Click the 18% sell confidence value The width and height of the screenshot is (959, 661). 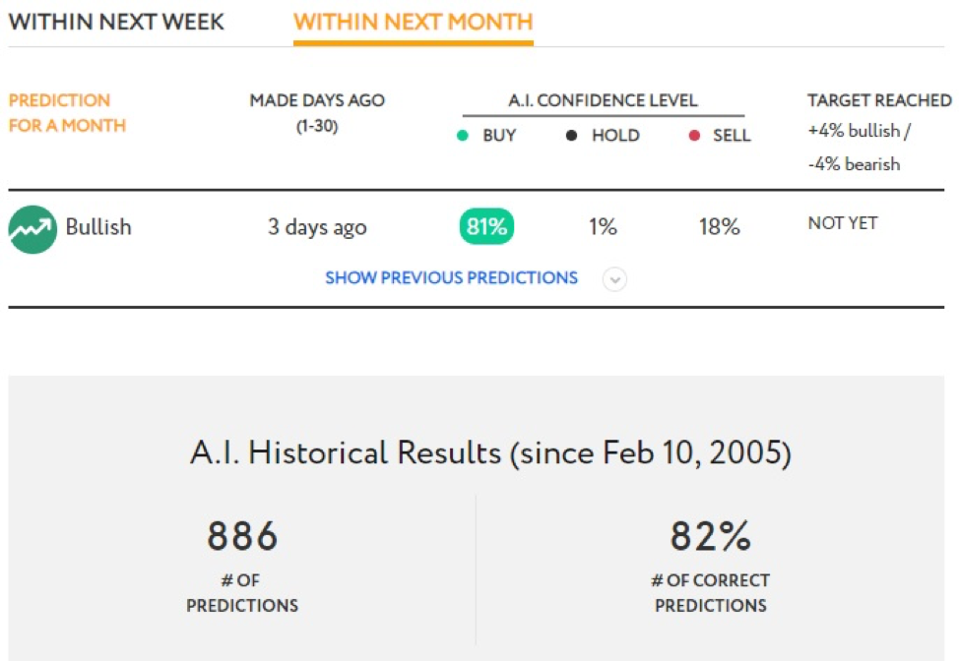719,227
